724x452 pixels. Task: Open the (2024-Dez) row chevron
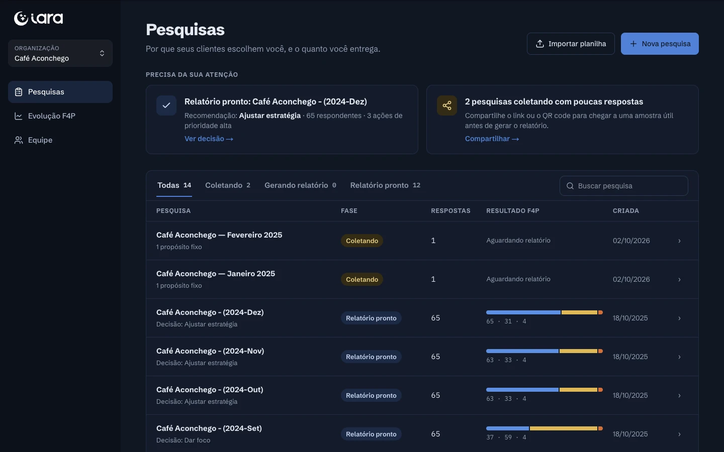679,318
